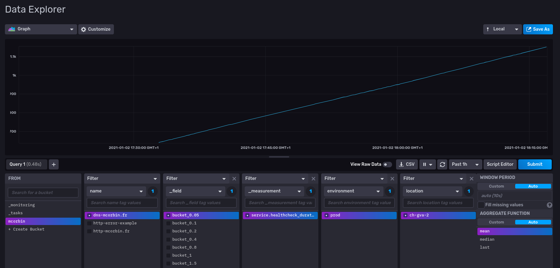Click the Customize gear icon
The image size is (560, 268).
[x=84, y=29]
